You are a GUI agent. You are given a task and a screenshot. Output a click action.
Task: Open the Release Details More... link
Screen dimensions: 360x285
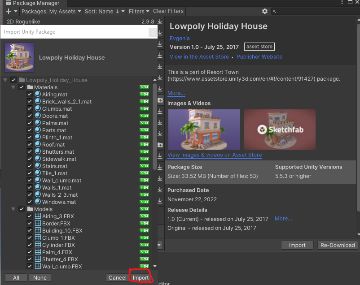click(x=283, y=219)
